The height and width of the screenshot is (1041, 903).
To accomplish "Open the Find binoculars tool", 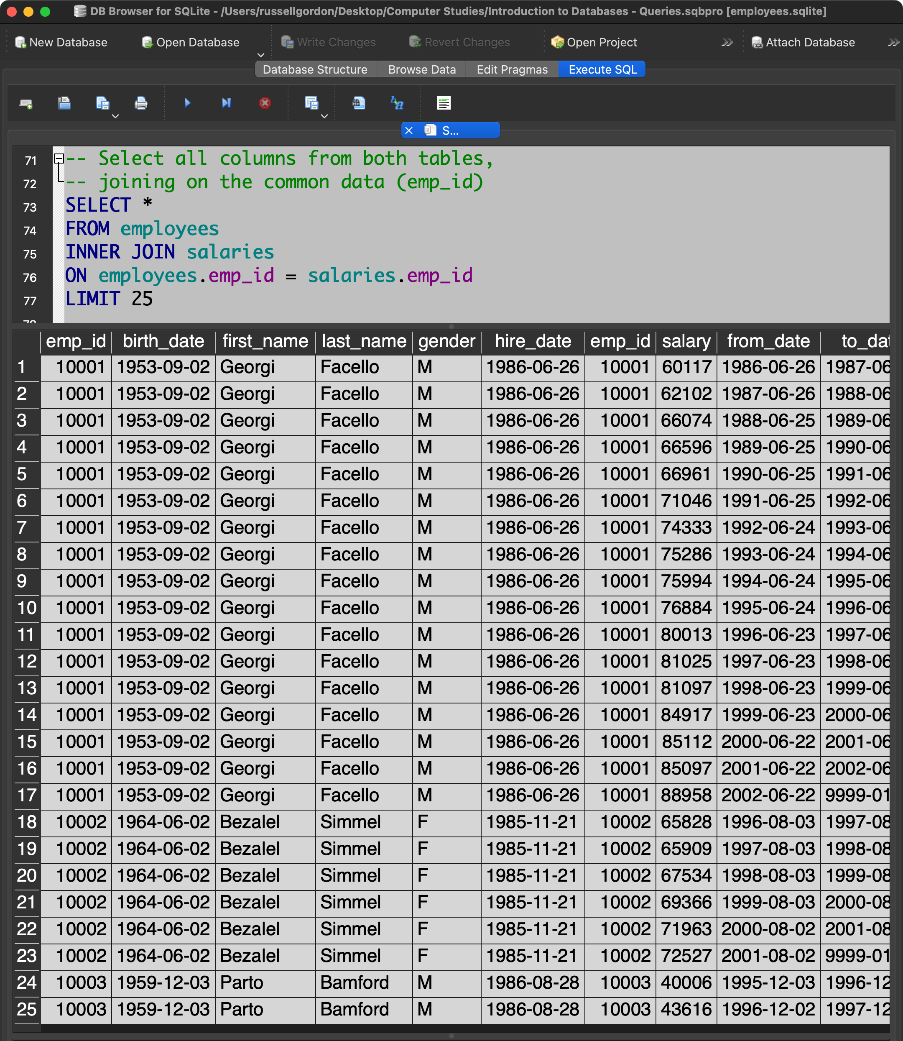I will point(358,103).
